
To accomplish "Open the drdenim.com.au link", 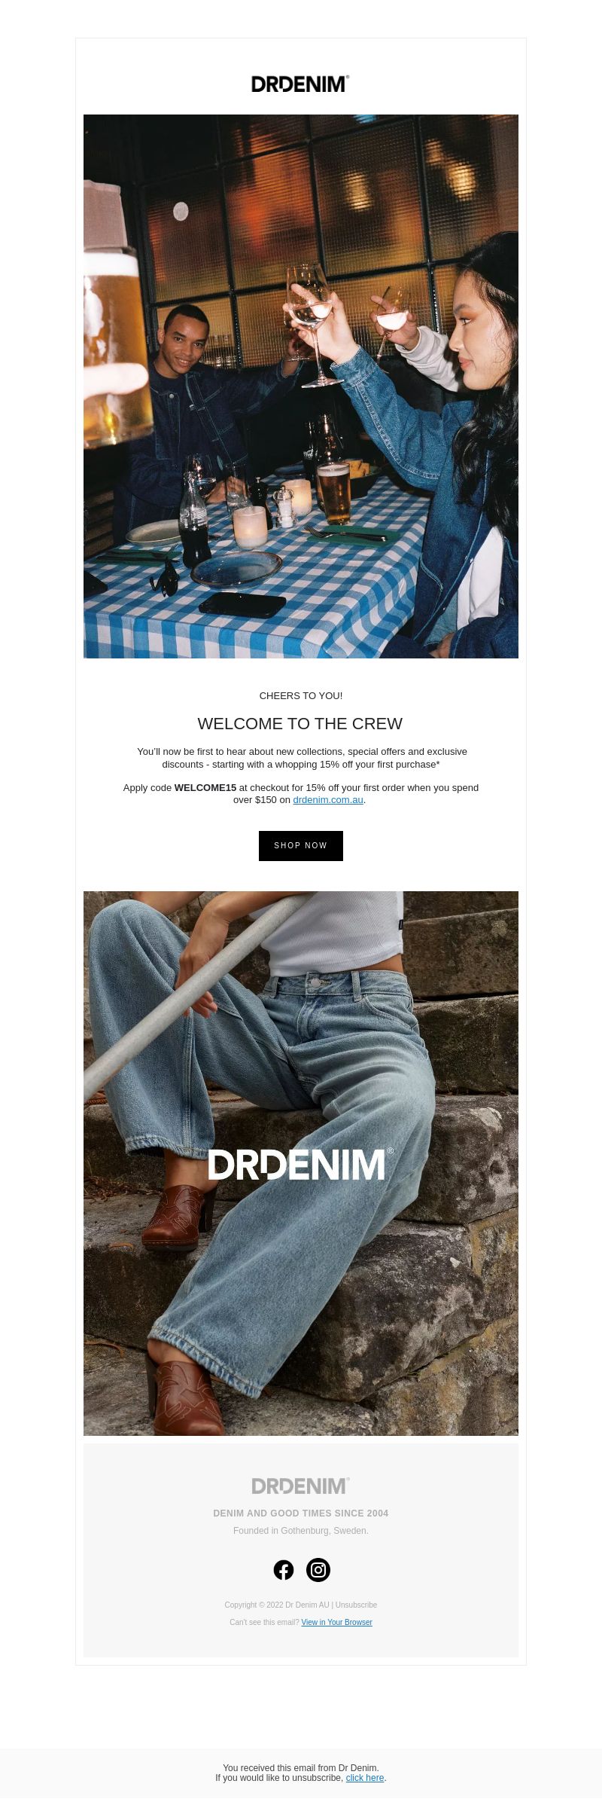I will point(328,800).
